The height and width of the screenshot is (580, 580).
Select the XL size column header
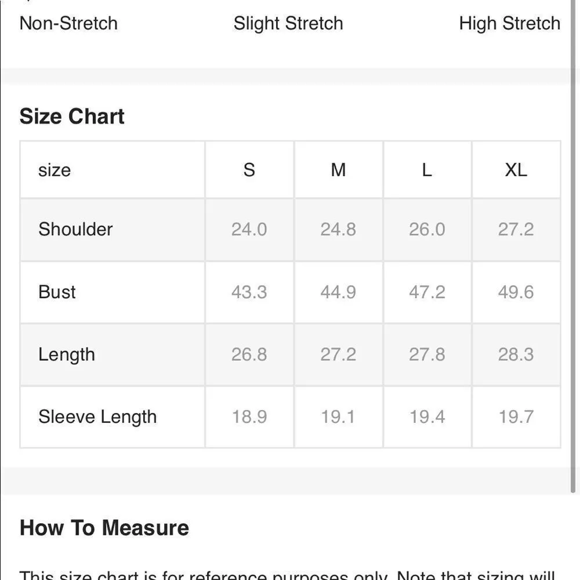pyautogui.click(x=516, y=170)
